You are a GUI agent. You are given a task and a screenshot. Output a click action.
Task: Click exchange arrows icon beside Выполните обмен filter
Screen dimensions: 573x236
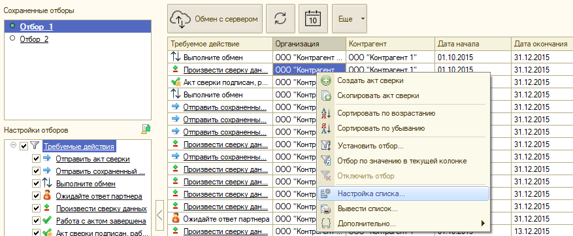coord(48,183)
